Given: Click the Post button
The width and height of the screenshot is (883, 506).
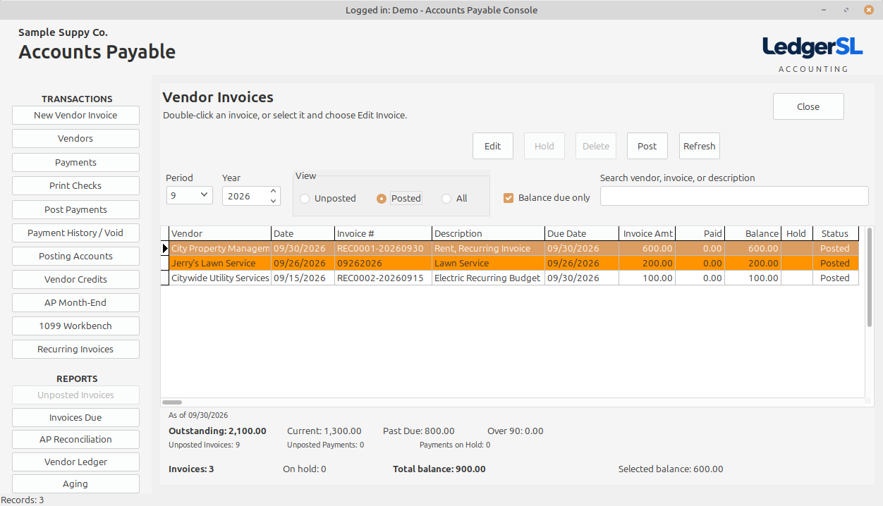Looking at the screenshot, I should (647, 147).
